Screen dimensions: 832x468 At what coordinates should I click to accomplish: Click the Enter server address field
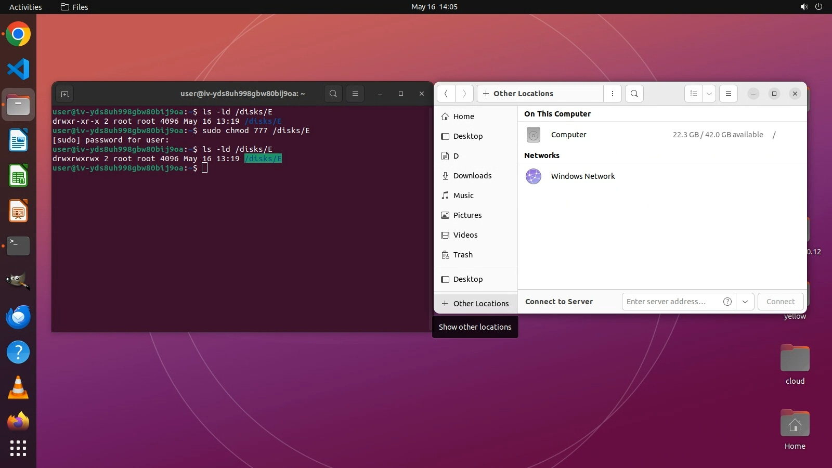[671, 302]
